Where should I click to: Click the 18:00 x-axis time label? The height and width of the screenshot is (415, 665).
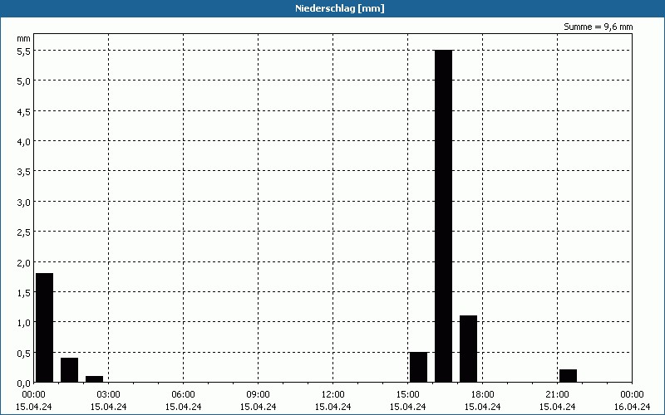point(483,395)
